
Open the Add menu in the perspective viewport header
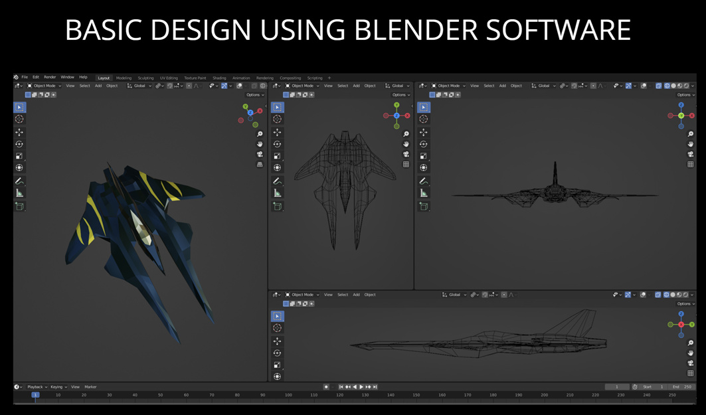[98, 86]
